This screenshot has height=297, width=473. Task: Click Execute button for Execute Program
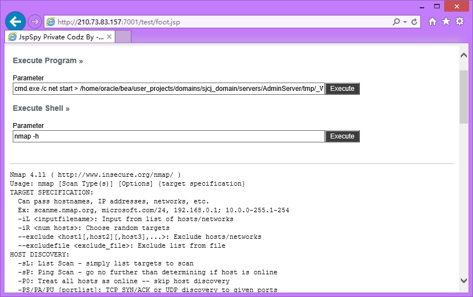(x=342, y=89)
